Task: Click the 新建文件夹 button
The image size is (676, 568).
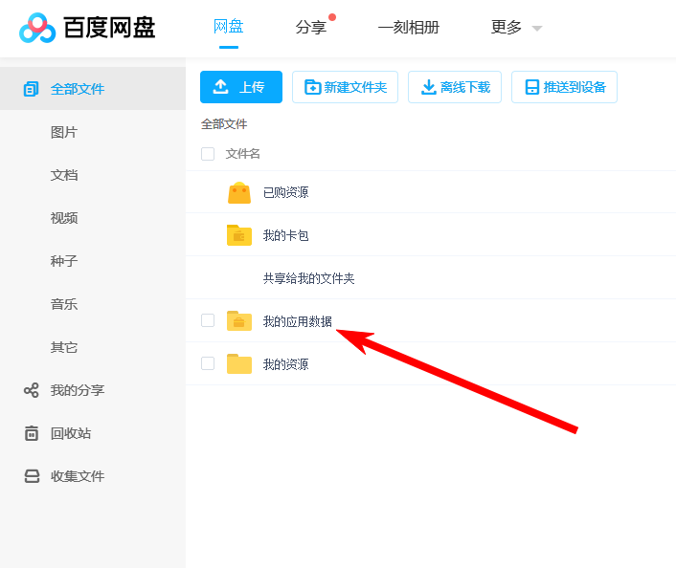Action: (345, 87)
